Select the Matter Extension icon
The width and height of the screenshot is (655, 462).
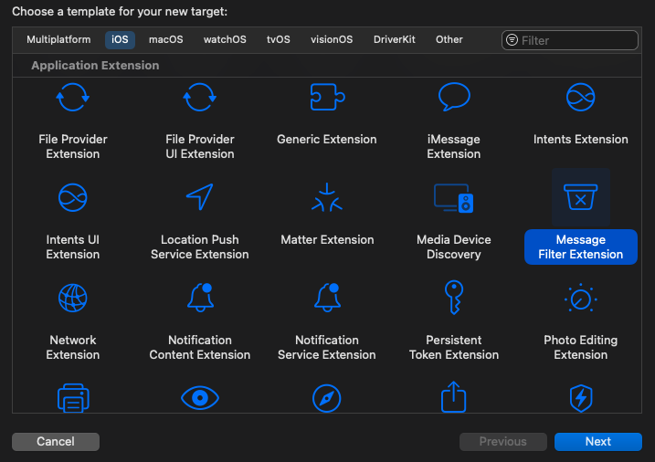327,197
